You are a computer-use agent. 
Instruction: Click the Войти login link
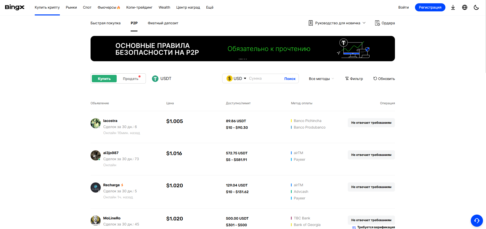click(404, 7)
